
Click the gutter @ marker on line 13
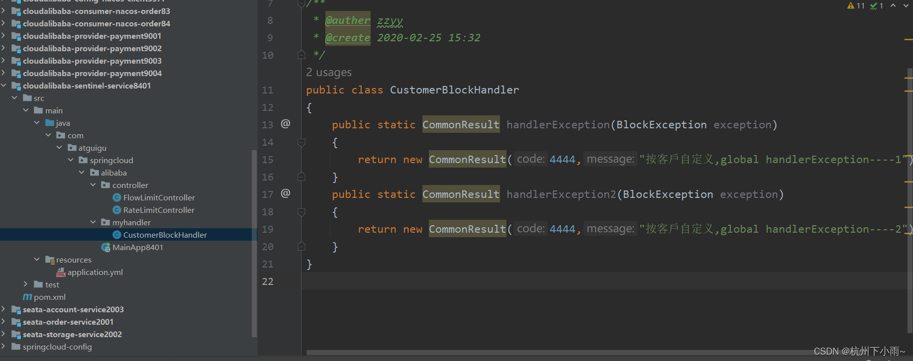point(286,124)
